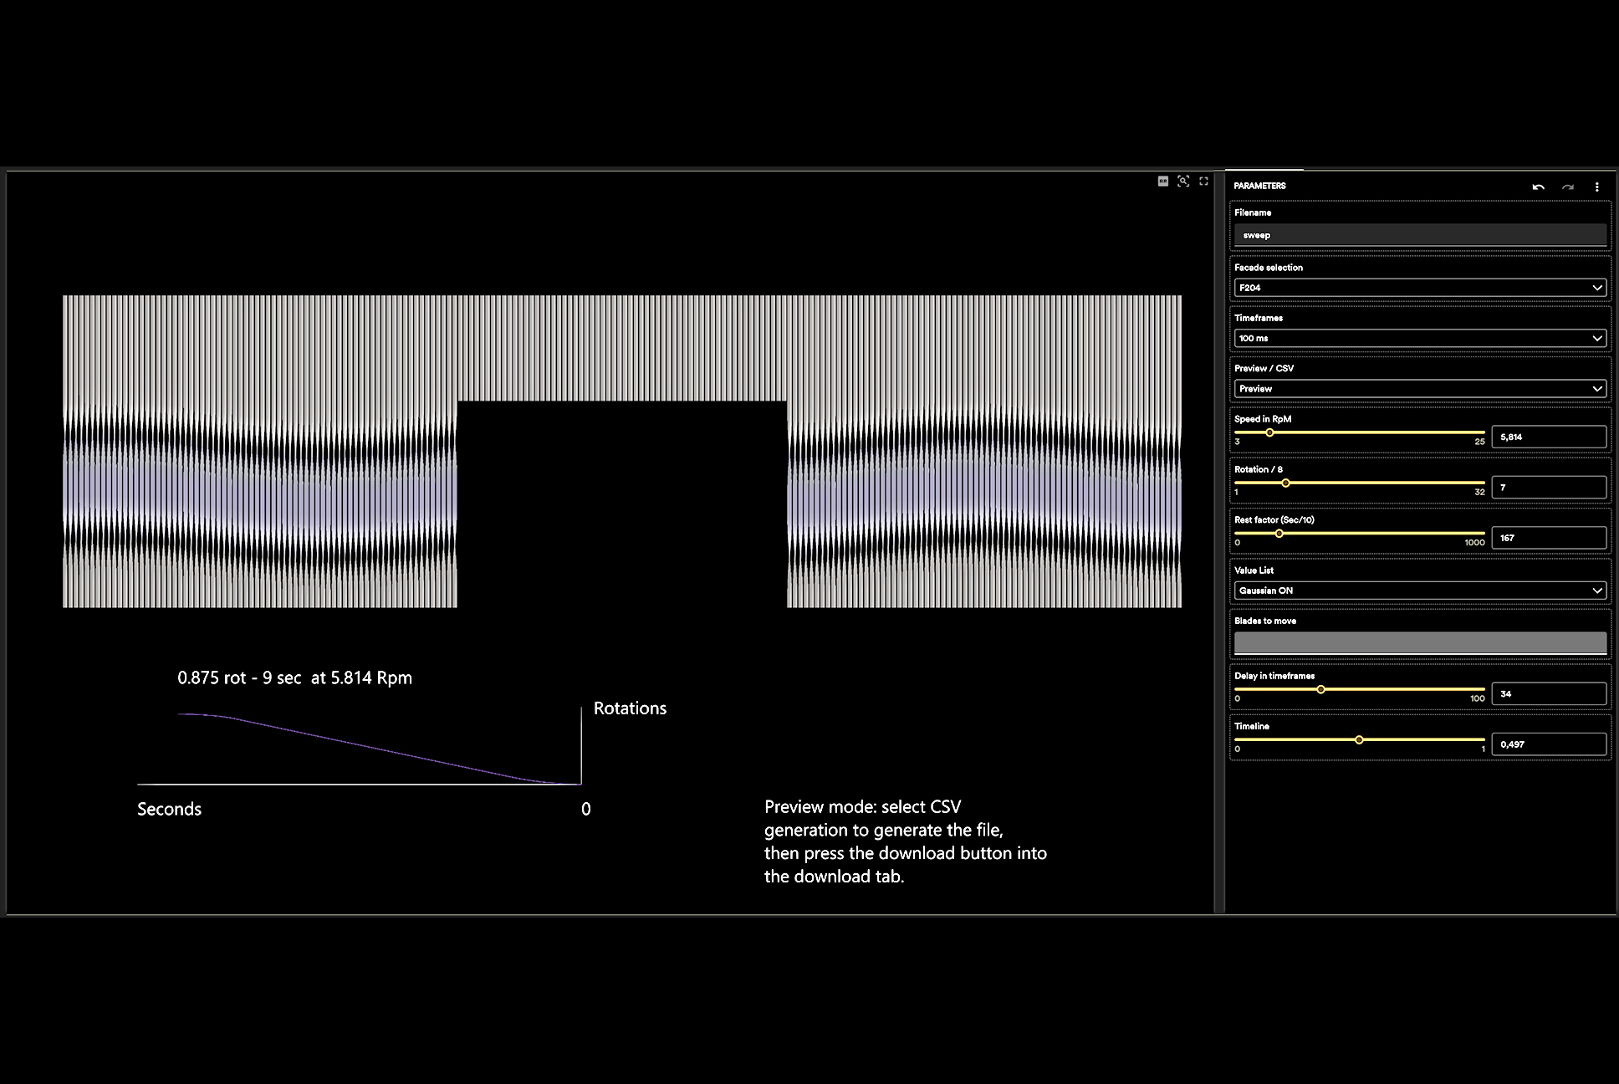Click the Rotation / 8 slider handle
Image resolution: width=1619 pixels, height=1084 pixels.
click(1285, 483)
